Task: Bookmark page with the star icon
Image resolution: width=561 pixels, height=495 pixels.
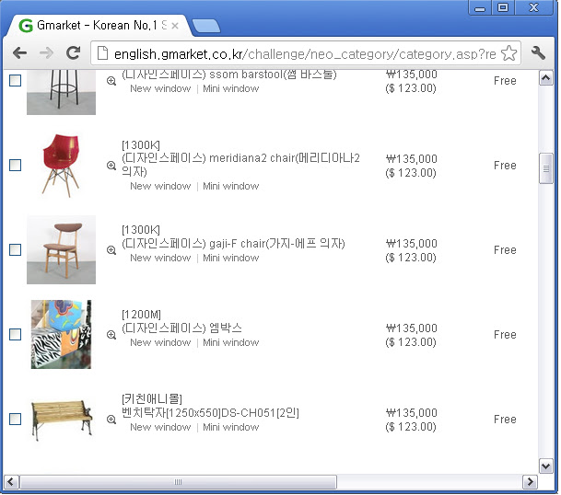Action: (508, 53)
